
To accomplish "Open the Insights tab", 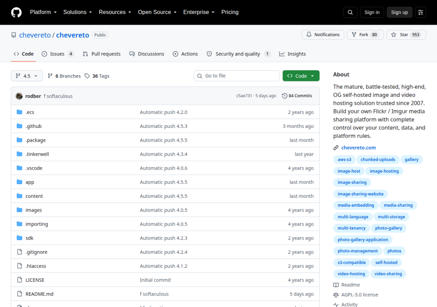I will [x=292, y=54].
